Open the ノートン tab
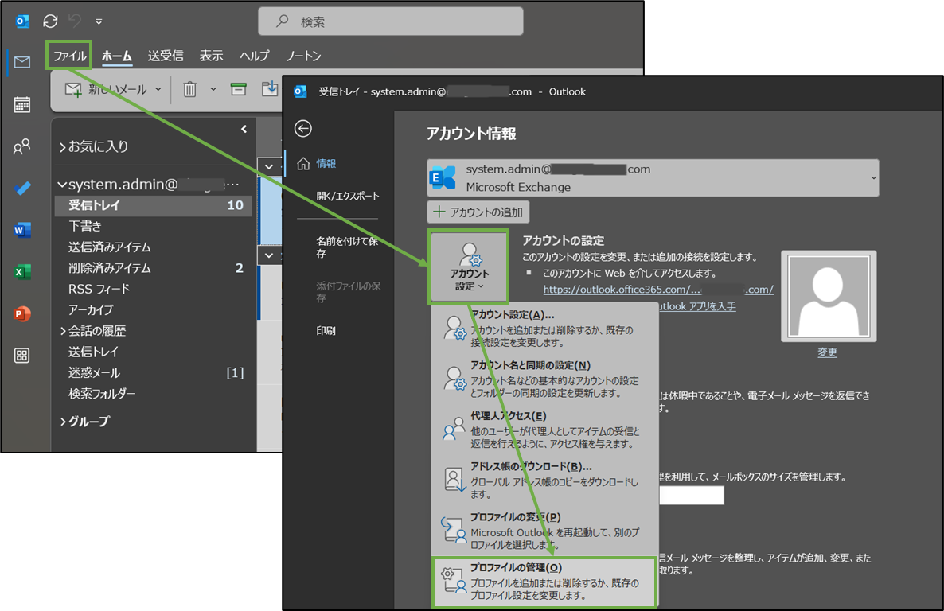The image size is (944, 611). 303,56
